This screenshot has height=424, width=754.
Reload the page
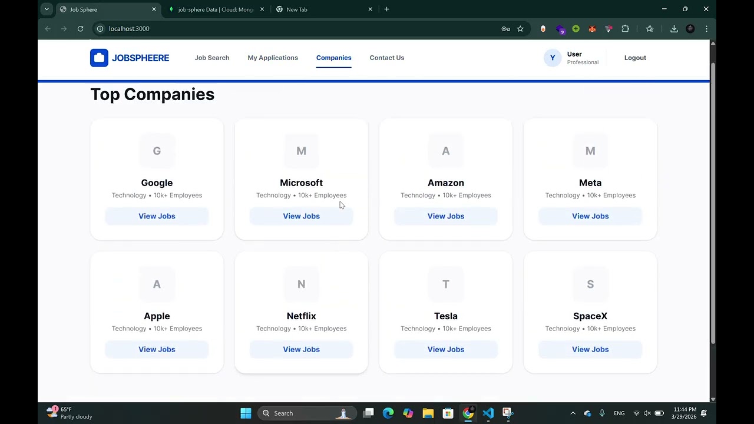click(80, 28)
